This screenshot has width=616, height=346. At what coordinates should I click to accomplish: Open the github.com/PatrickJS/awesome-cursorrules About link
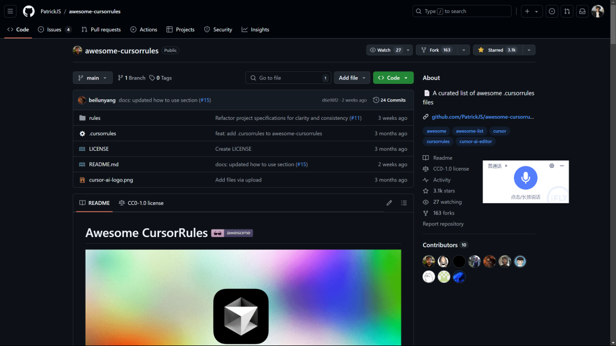483,117
